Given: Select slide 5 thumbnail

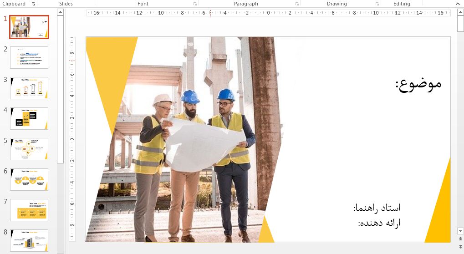Looking at the screenshot, I should coord(29,149).
